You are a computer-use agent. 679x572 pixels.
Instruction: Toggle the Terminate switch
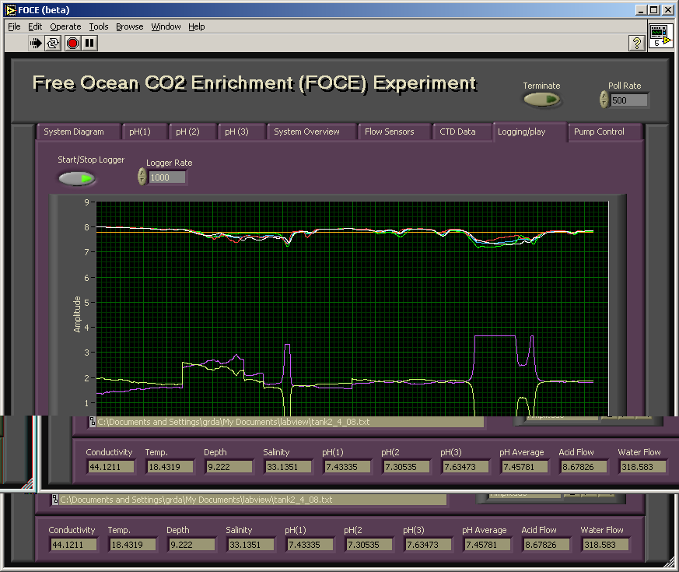pyautogui.click(x=541, y=100)
